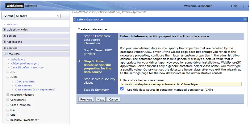Screen dimensions: 250x125
Task: Click the Concurrency label
Action: (18, 100)
